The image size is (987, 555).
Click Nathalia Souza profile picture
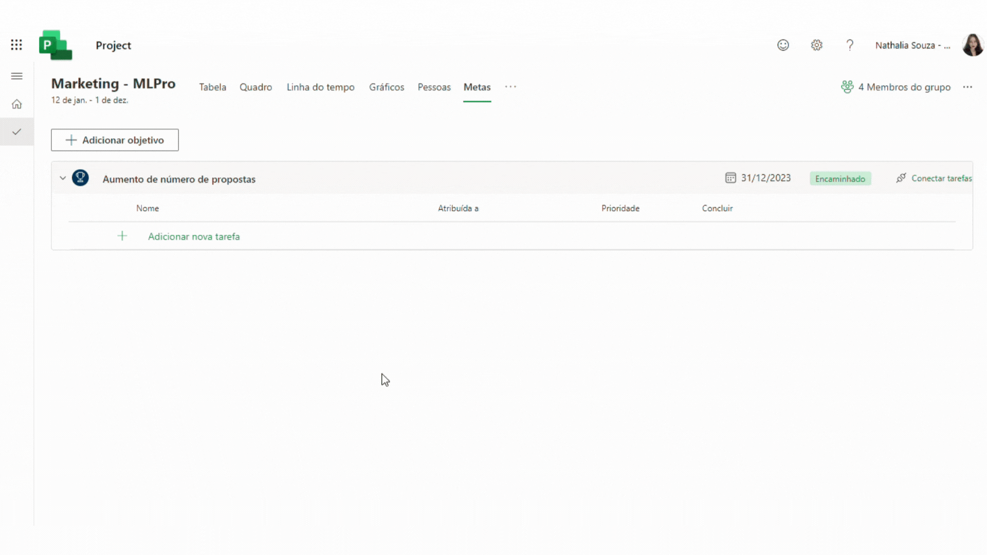(x=973, y=45)
